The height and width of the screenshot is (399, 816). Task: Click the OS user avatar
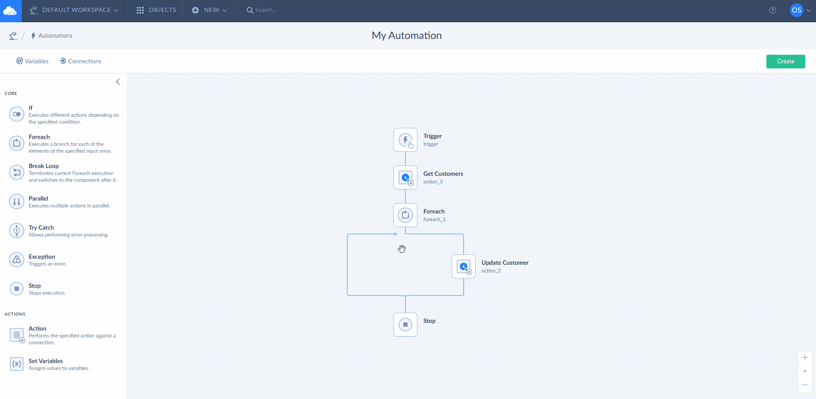[797, 10]
